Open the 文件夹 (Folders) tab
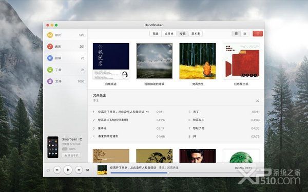 point(169,34)
